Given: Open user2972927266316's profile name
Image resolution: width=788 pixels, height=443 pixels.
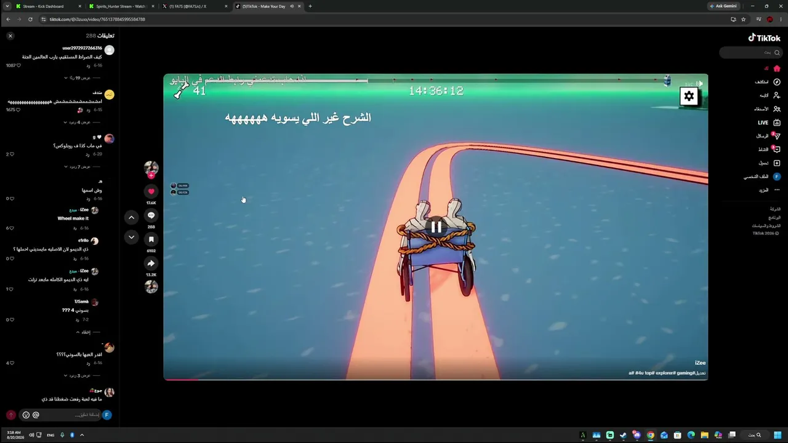Looking at the screenshot, I should tap(82, 48).
